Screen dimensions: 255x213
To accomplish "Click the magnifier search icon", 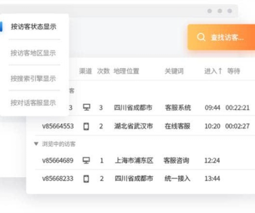I will pos(201,37).
